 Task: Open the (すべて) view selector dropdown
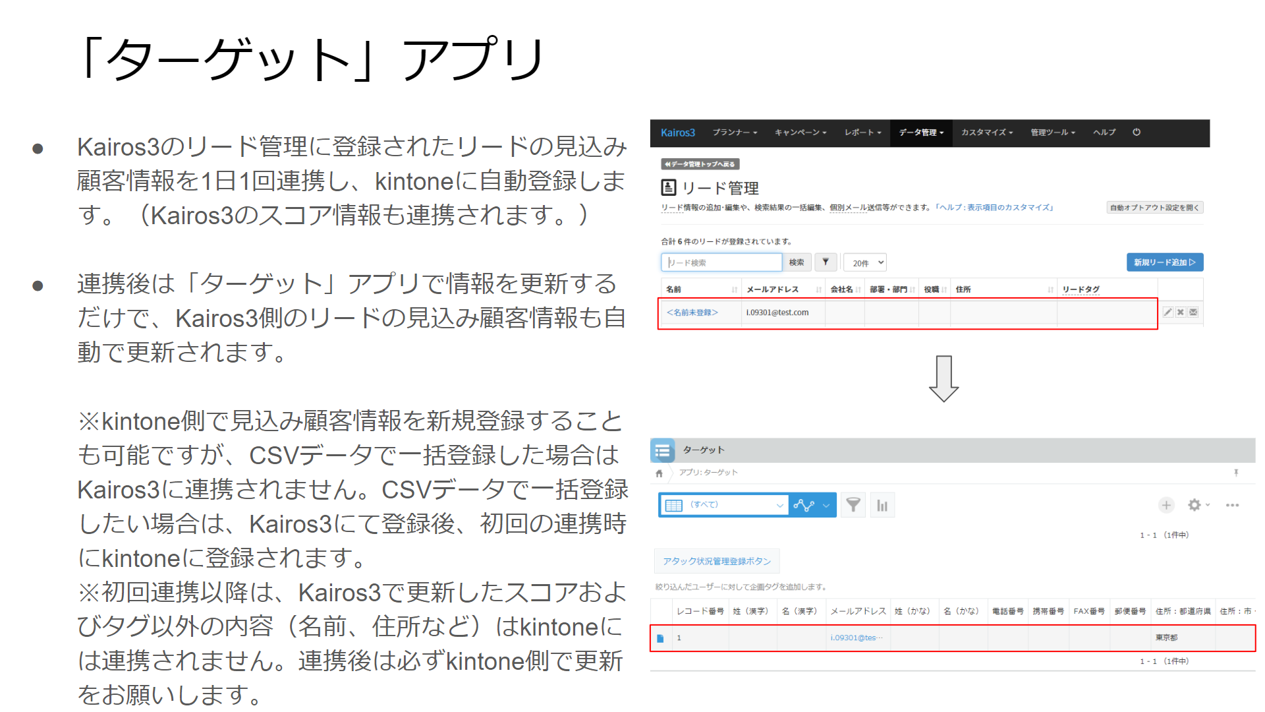point(724,505)
